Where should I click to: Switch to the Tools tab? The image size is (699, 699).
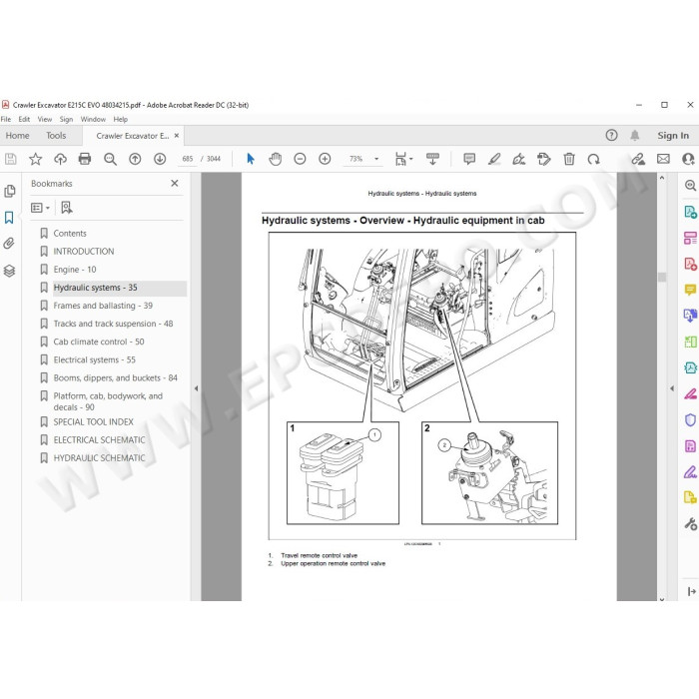(x=56, y=136)
